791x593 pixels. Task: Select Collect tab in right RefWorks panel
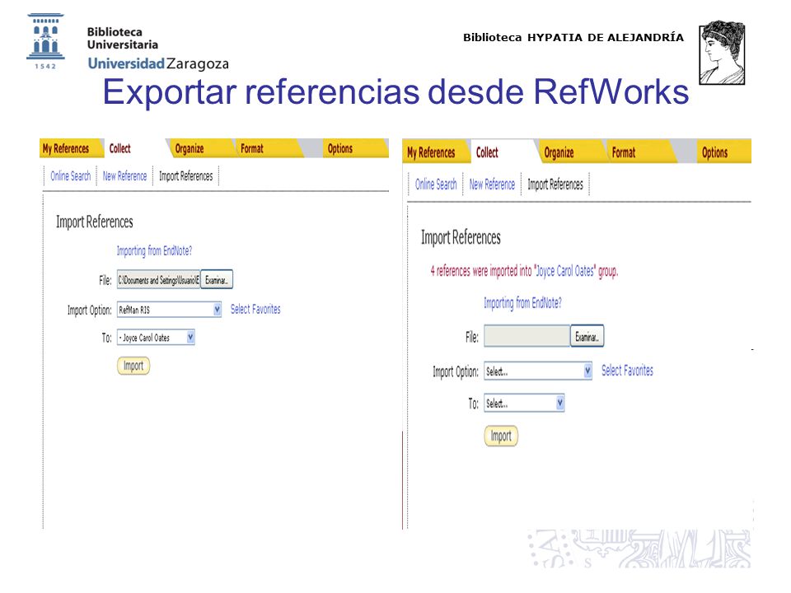[487, 152]
